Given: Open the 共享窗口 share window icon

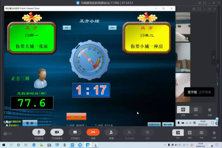Looking at the screenshot, I should (75, 132).
